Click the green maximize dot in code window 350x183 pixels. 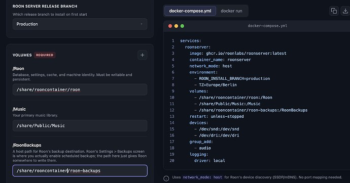pos(182,26)
